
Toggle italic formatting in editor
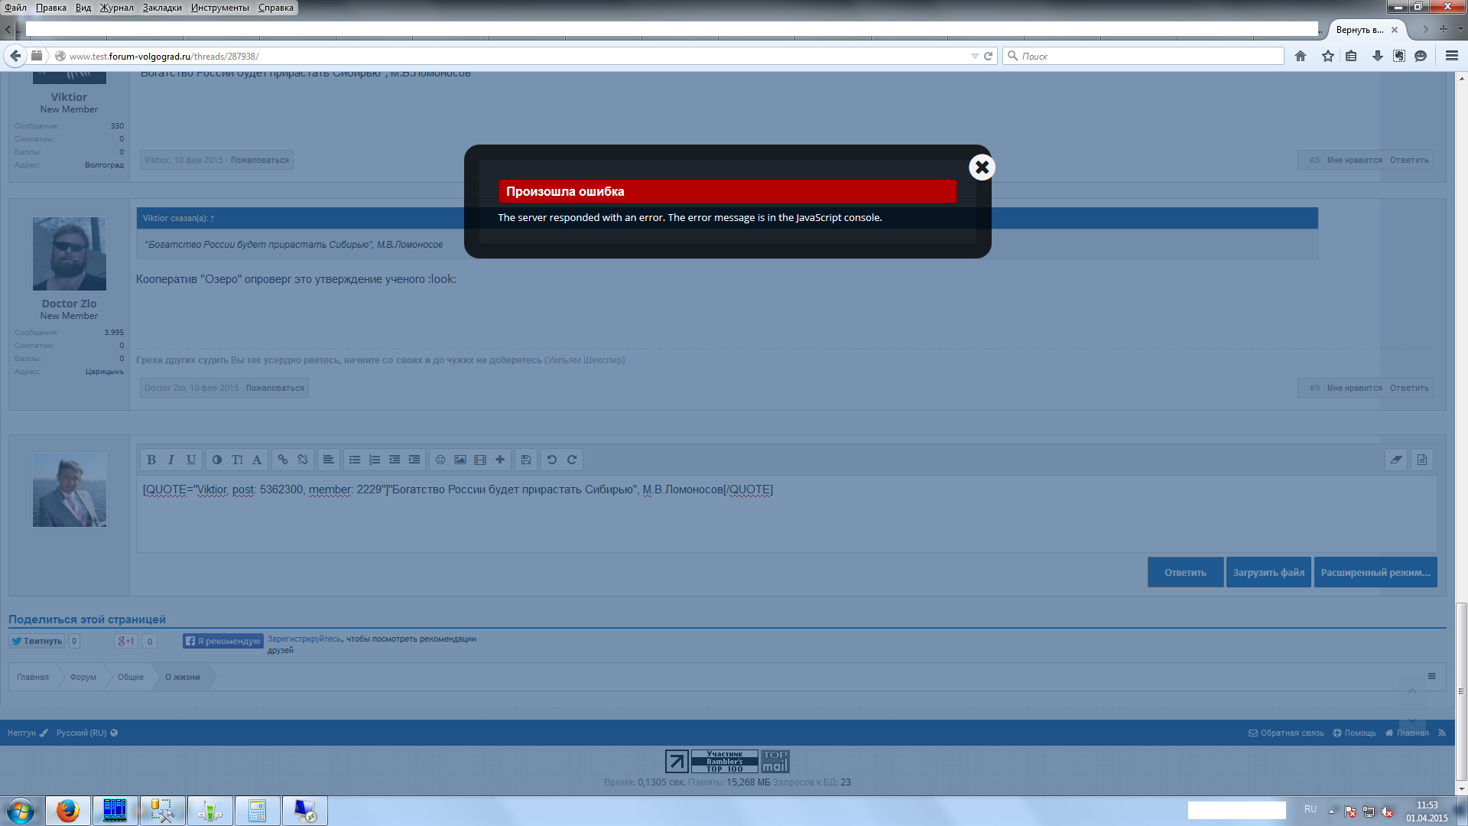pyautogui.click(x=171, y=460)
